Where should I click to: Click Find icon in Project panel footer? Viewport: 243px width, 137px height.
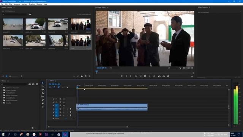78,76
